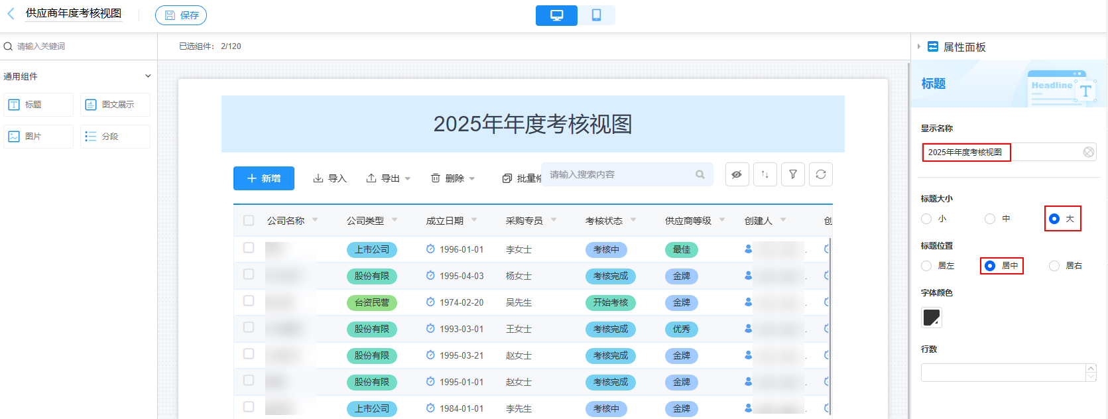Align the title with 居中
This screenshot has width=1108, height=419.
click(x=990, y=266)
